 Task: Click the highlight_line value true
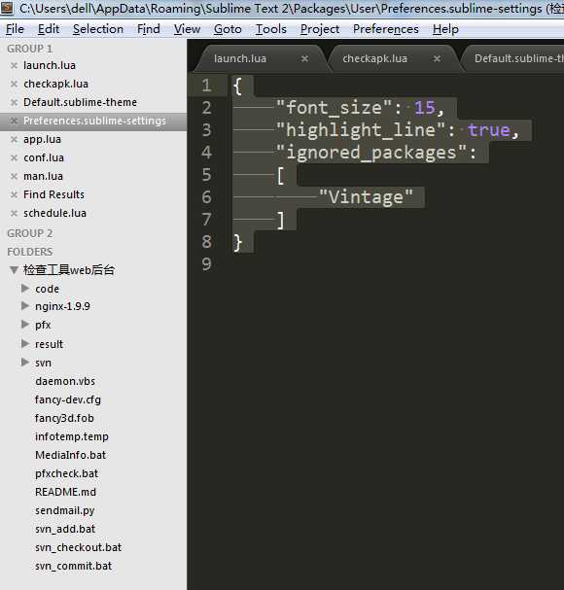(x=488, y=130)
